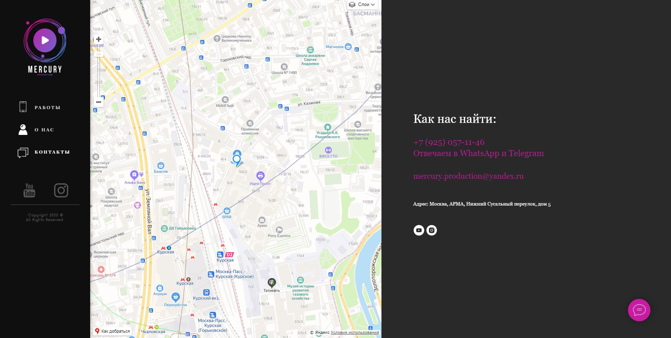The image size is (671, 338).
Task: Click the Как добраться directions button
Action: coord(112,331)
